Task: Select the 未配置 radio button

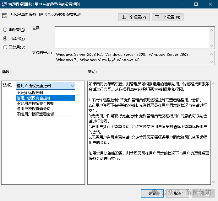Action: pos(5,30)
